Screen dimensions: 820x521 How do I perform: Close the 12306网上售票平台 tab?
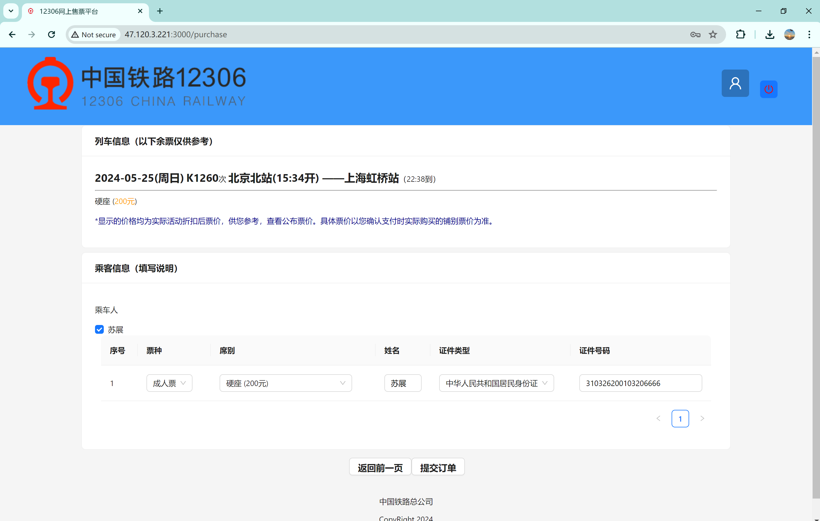pos(140,11)
